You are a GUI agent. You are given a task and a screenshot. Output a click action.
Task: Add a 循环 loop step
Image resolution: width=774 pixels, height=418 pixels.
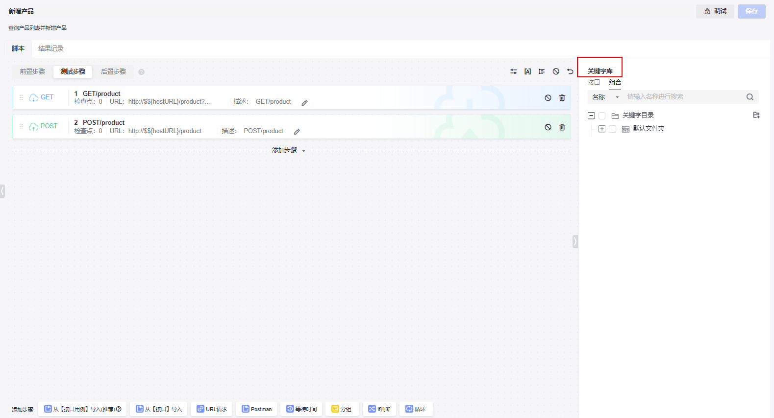[416, 409]
